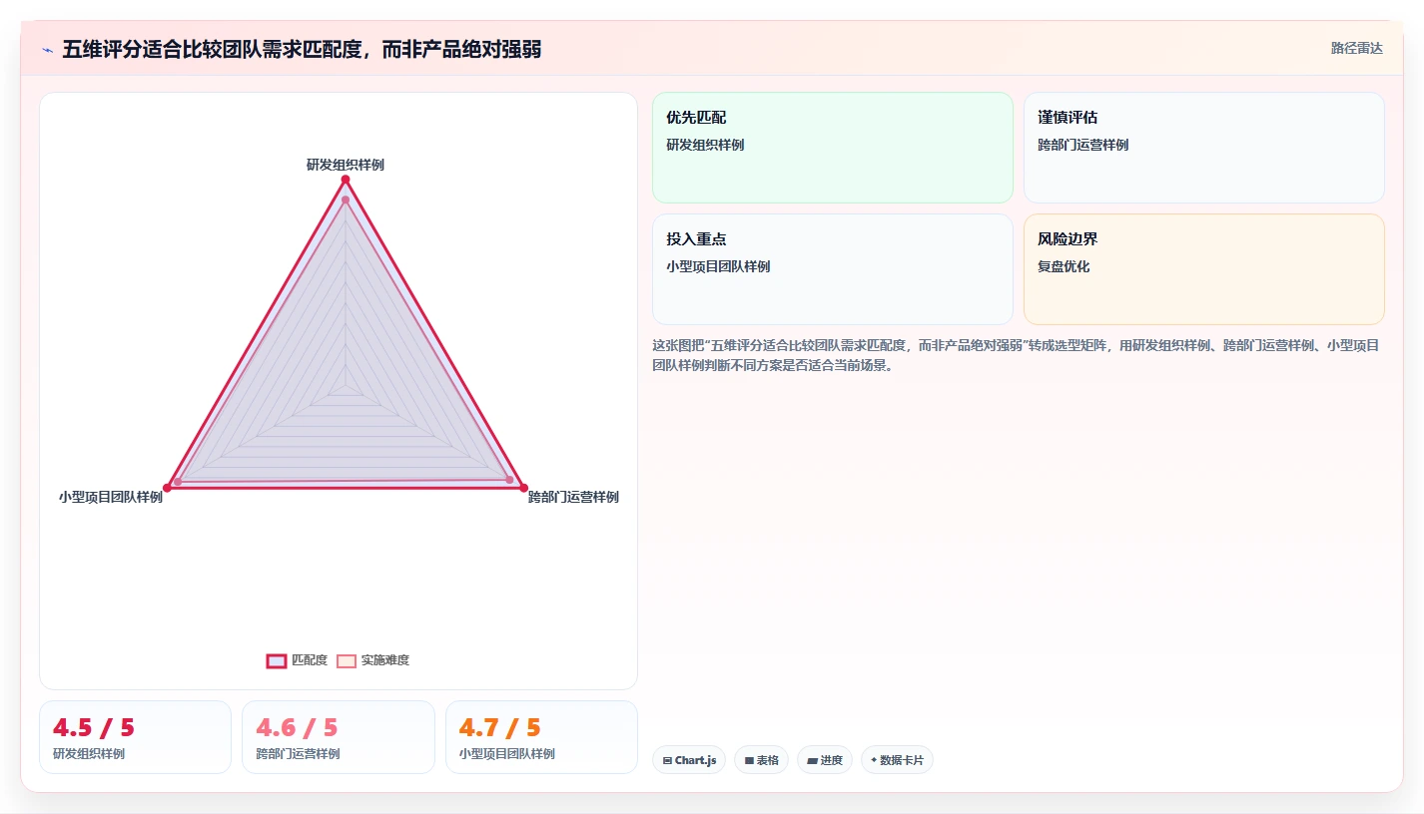Open the 投入重点 card

833,269
